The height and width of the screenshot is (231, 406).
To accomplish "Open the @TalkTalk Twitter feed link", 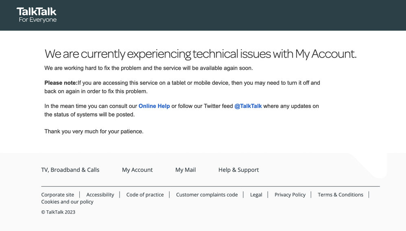I will click(248, 106).
